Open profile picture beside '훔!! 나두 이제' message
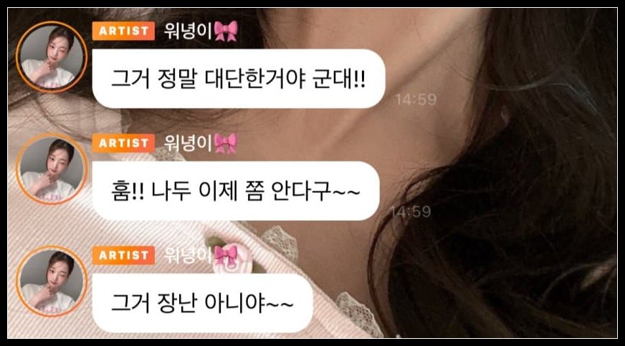The width and height of the screenshot is (625, 346). (x=52, y=169)
